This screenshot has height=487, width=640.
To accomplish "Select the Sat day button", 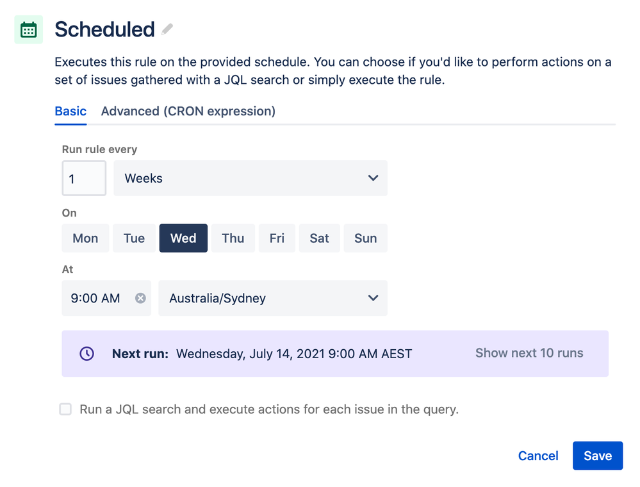I will pyautogui.click(x=319, y=238).
